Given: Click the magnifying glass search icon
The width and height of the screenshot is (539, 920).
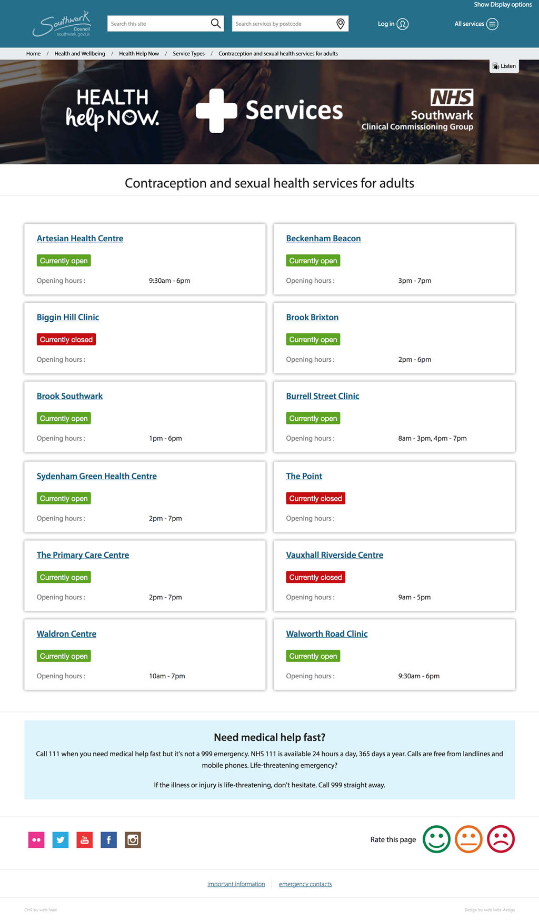Looking at the screenshot, I should (215, 24).
